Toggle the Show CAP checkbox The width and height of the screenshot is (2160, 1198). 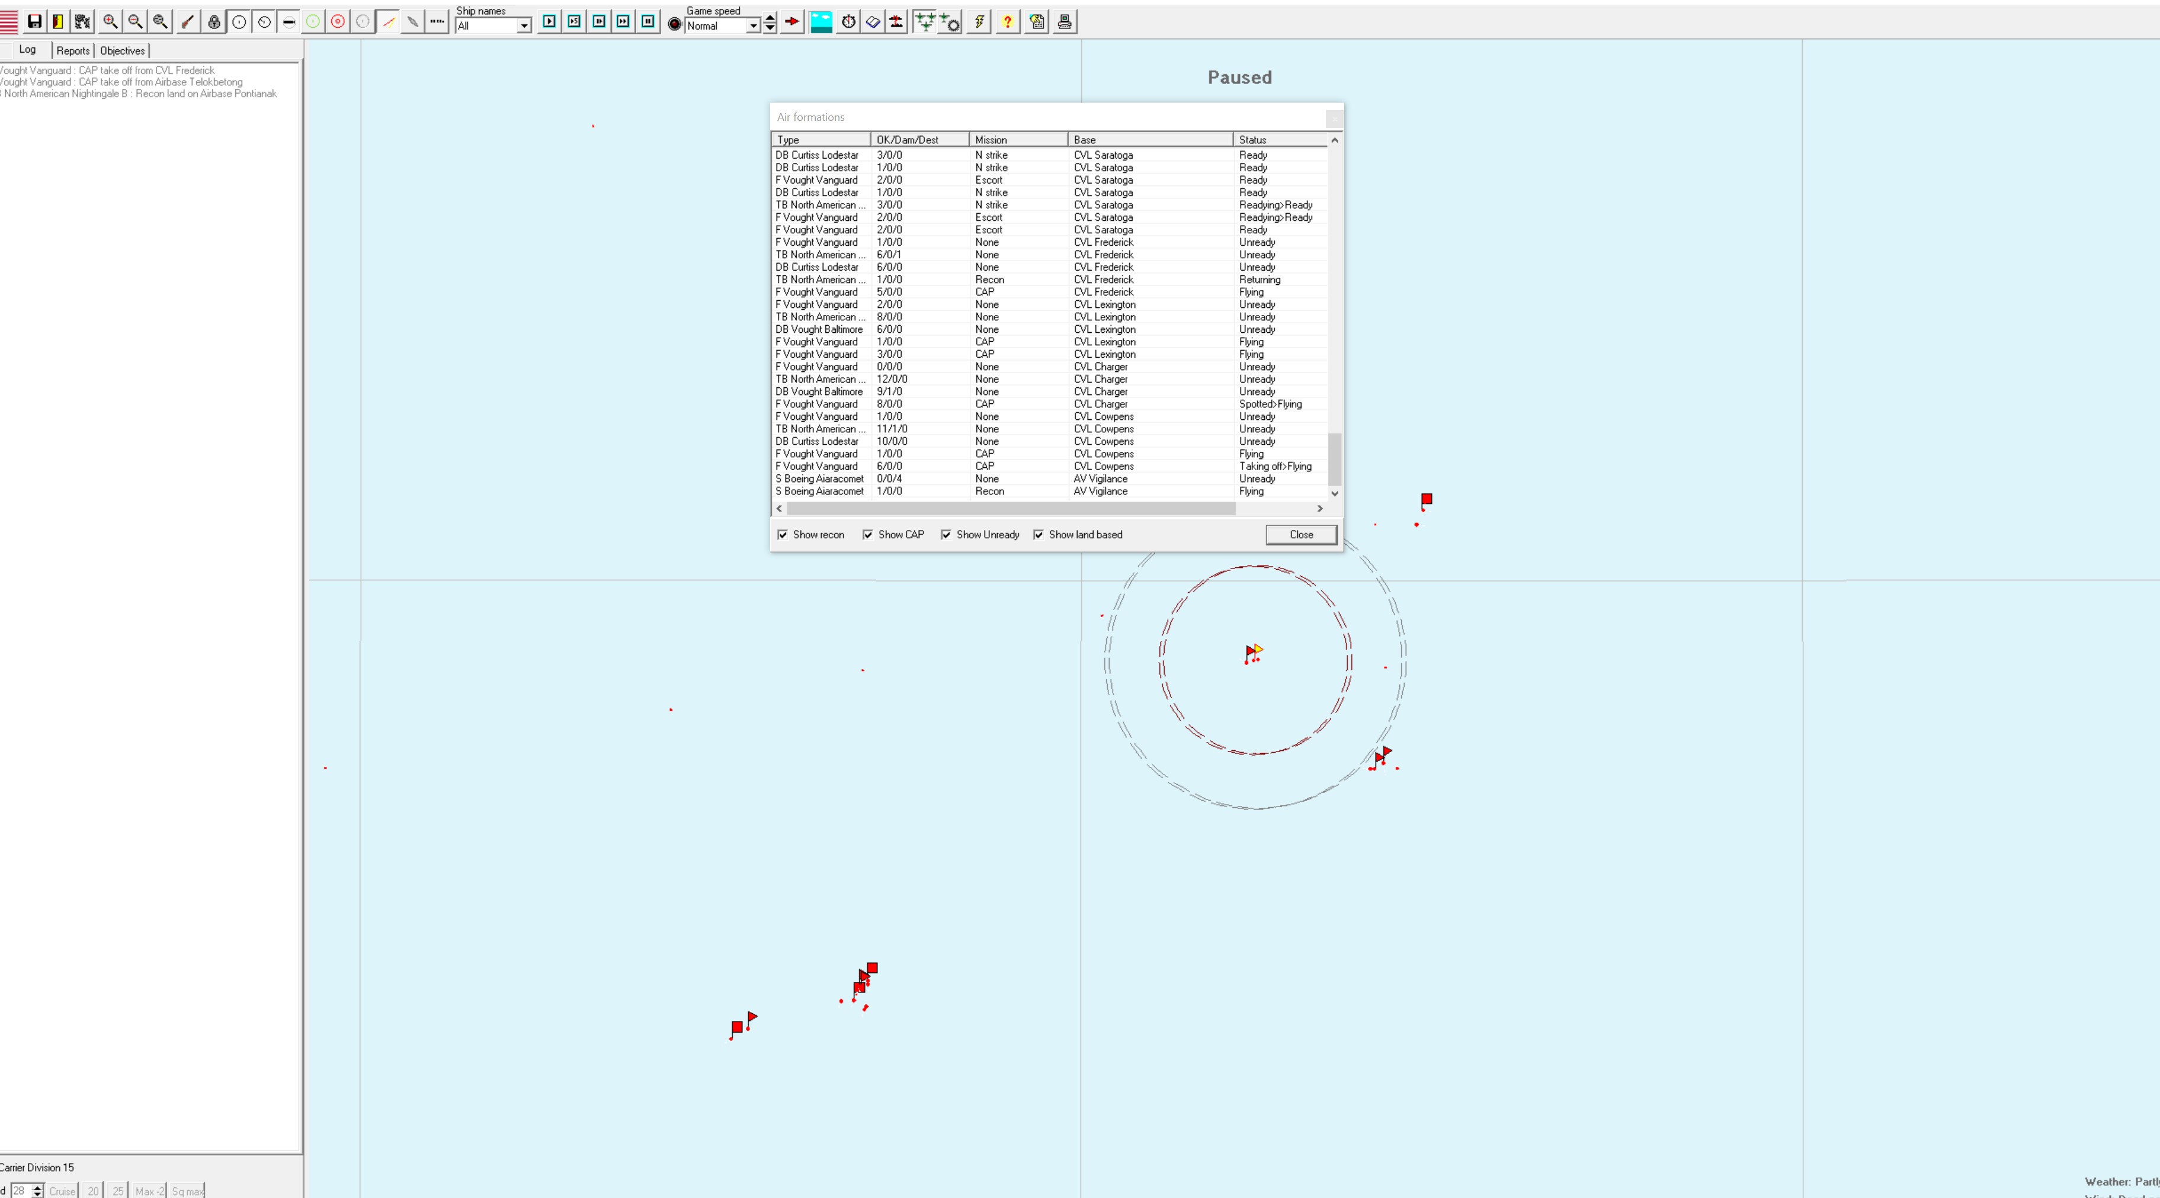(868, 535)
